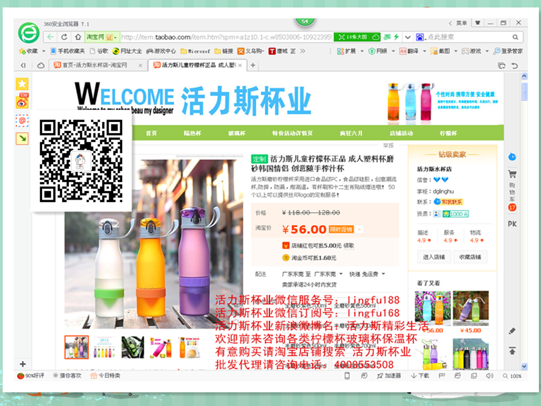Expand the 网银 online banking dropdown

pyautogui.click(x=393, y=51)
